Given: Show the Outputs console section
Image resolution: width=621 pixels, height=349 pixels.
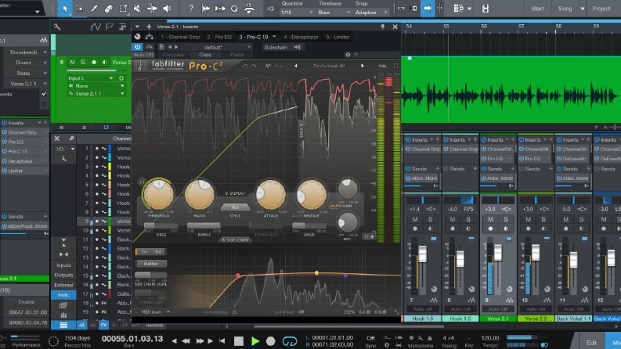Looking at the screenshot, I should pos(63,275).
